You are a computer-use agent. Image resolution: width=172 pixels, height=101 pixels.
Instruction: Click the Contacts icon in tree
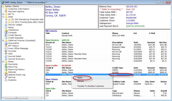click(x=6, y=33)
